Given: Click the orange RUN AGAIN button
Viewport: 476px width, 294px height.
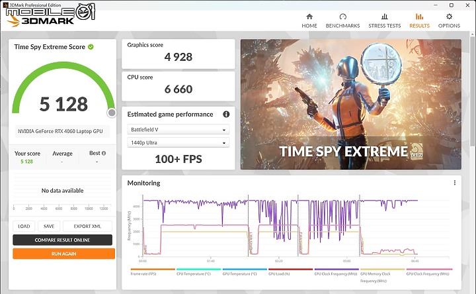Looking at the screenshot, I should coord(63,254).
